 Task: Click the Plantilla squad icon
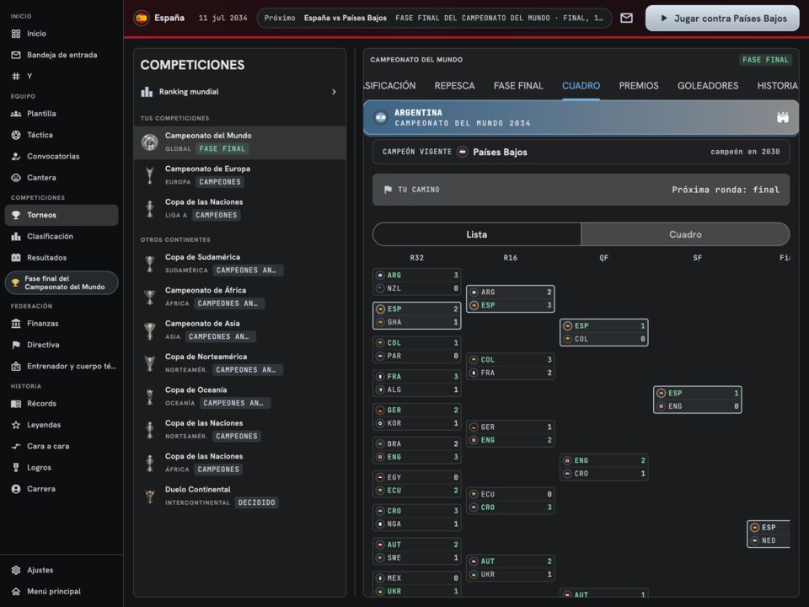[x=16, y=114]
